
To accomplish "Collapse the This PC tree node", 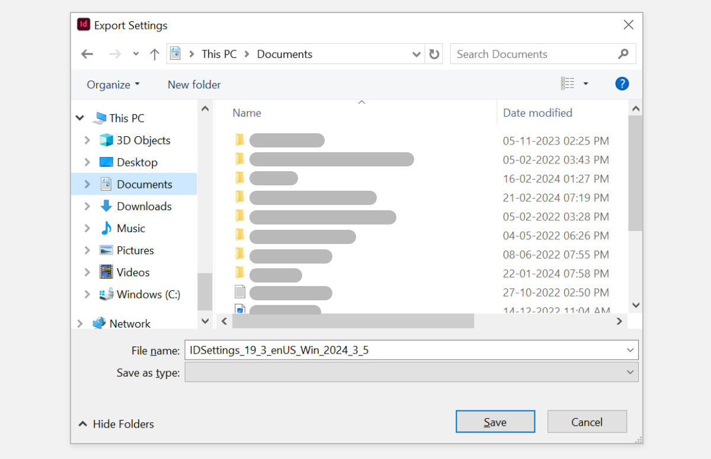I will coord(79,118).
